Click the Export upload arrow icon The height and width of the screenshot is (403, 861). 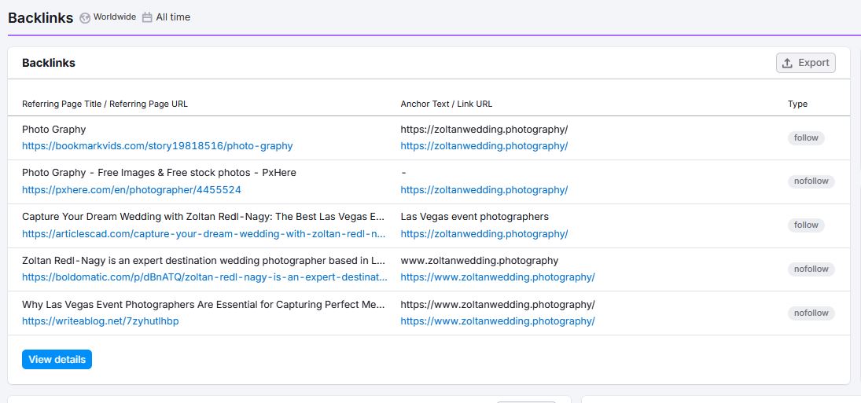(787, 63)
